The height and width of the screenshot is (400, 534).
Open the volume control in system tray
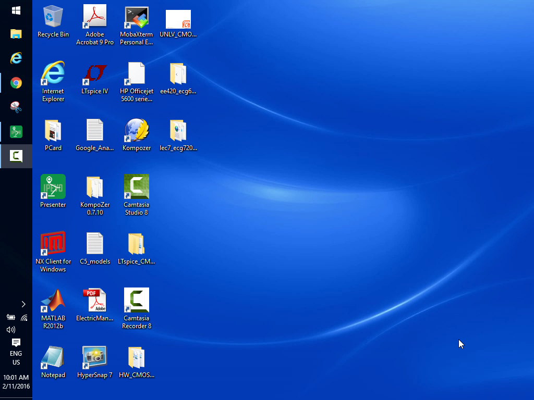(x=10, y=330)
